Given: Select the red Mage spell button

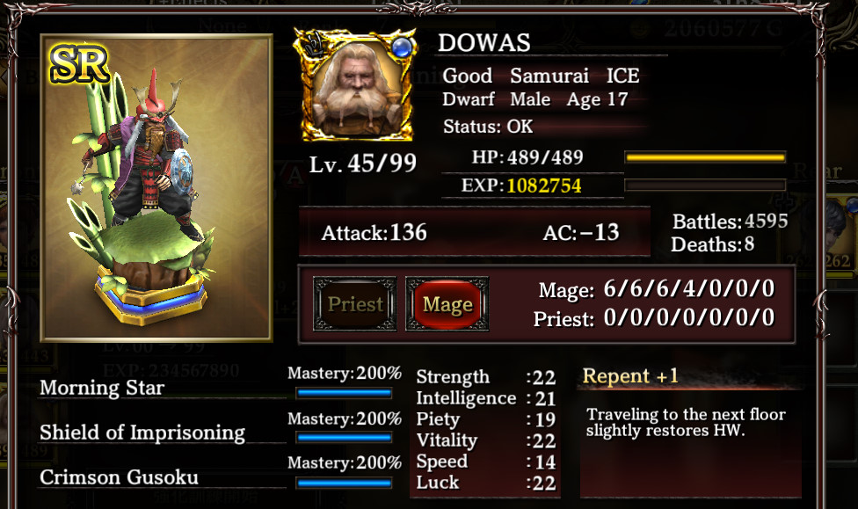Looking at the screenshot, I should click(447, 304).
